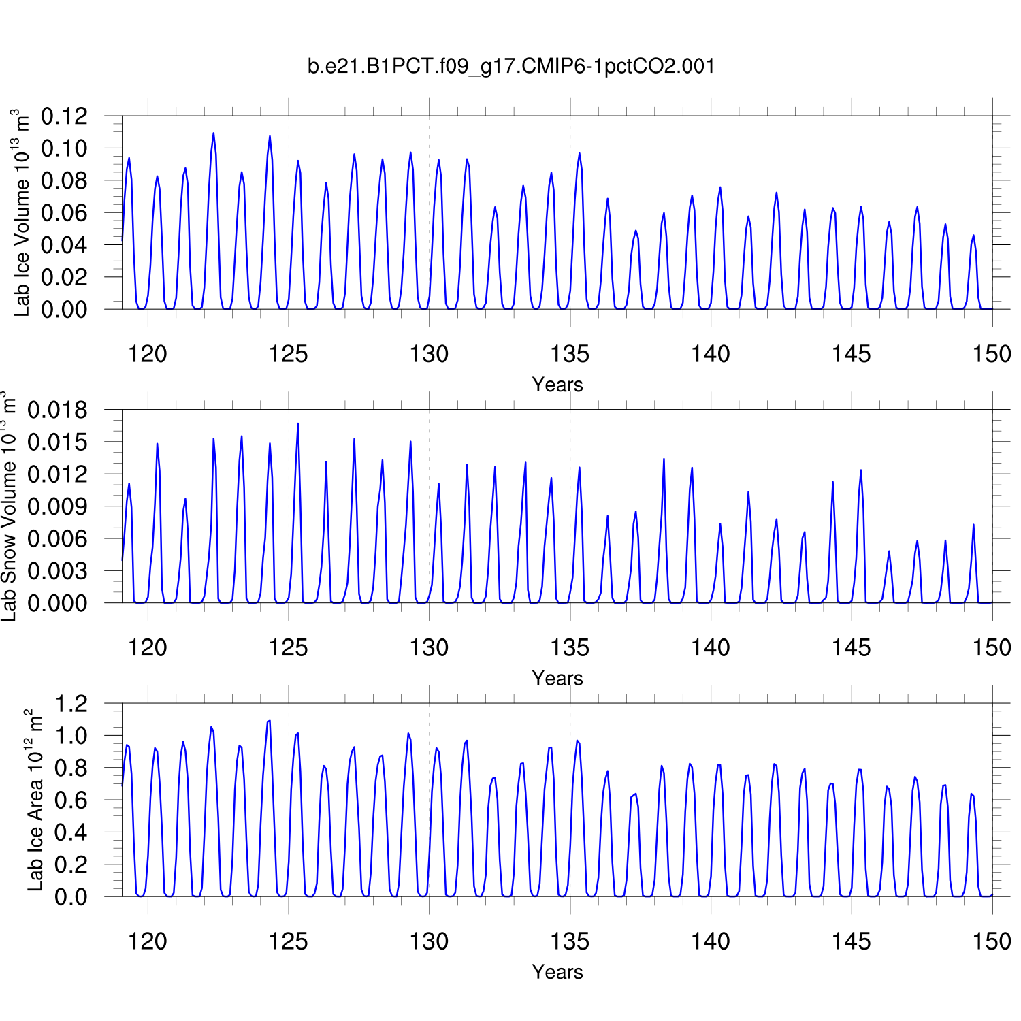Click the Years label below the ice volume chart
Screen dimensions: 1021x1021
pos(557,385)
